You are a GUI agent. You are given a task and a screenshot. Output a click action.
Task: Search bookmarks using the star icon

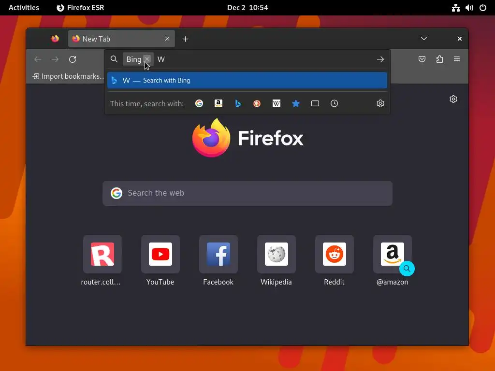tap(296, 103)
